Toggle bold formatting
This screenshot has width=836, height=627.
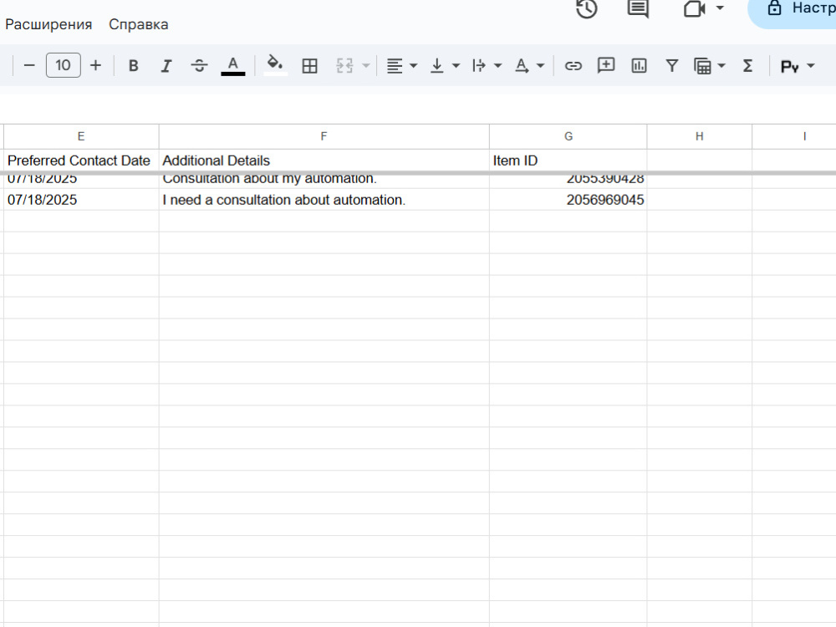[133, 65]
